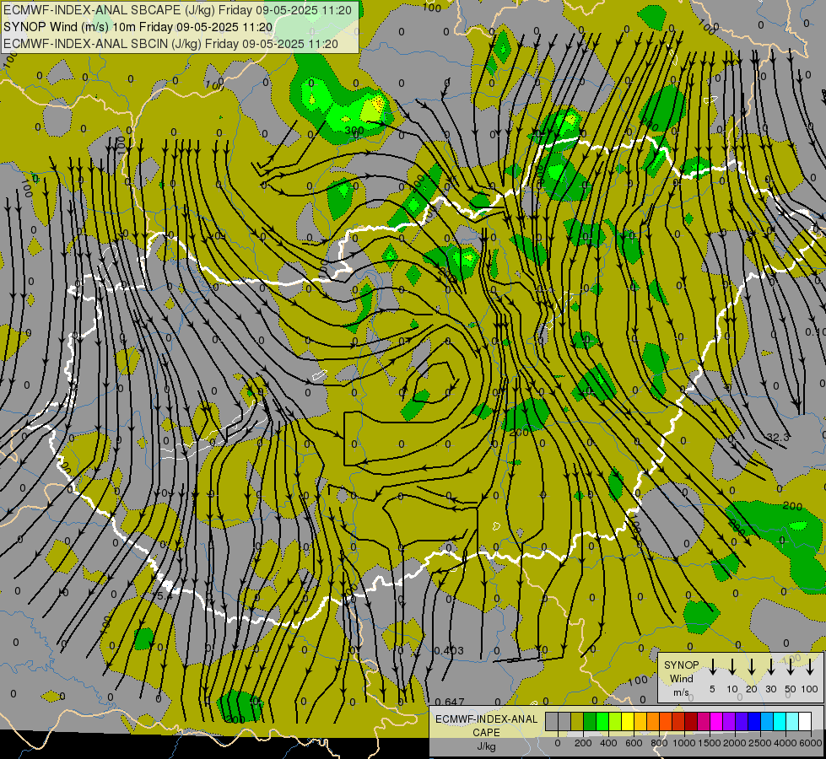Image resolution: width=826 pixels, height=759 pixels.
Task: Click the 50 m/s wind arrow in legend
Action: tap(791, 667)
